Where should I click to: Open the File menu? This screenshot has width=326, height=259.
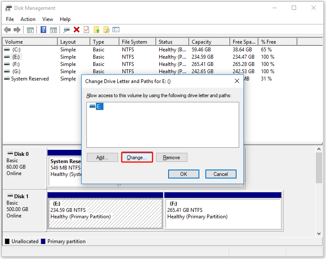coord(10,19)
